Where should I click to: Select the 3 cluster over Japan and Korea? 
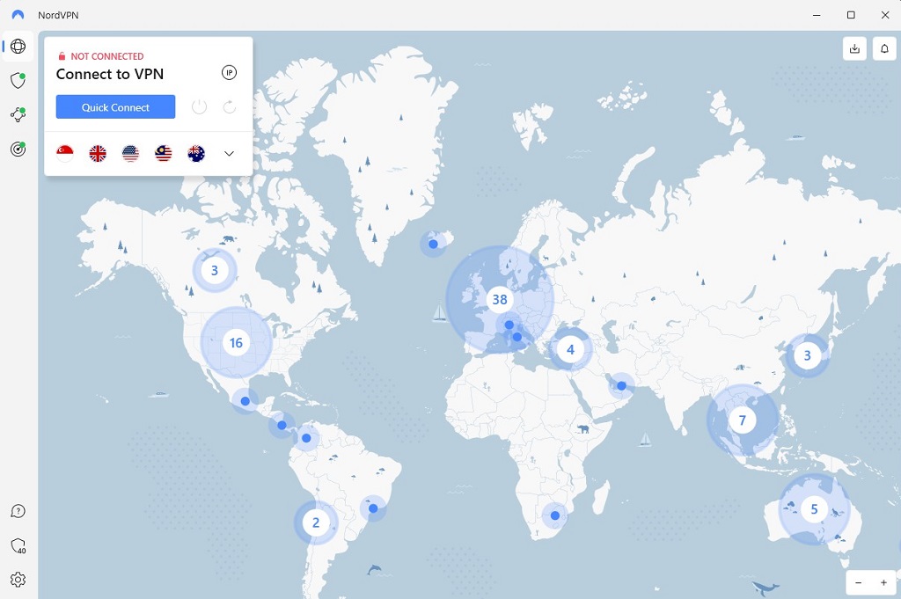(807, 355)
